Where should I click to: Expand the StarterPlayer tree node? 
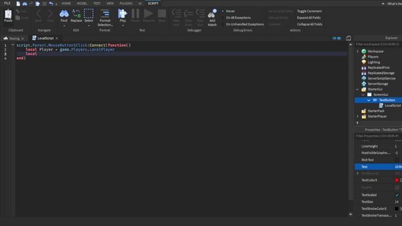357,116
